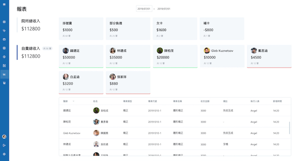Open the chart report icon in sidebar

[x=4, y=74]
